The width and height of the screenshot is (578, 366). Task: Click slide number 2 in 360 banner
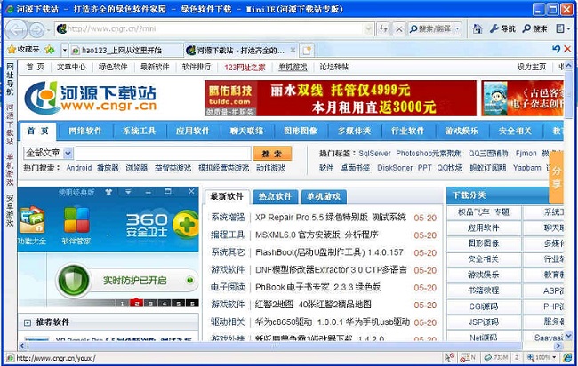point(136,304)
